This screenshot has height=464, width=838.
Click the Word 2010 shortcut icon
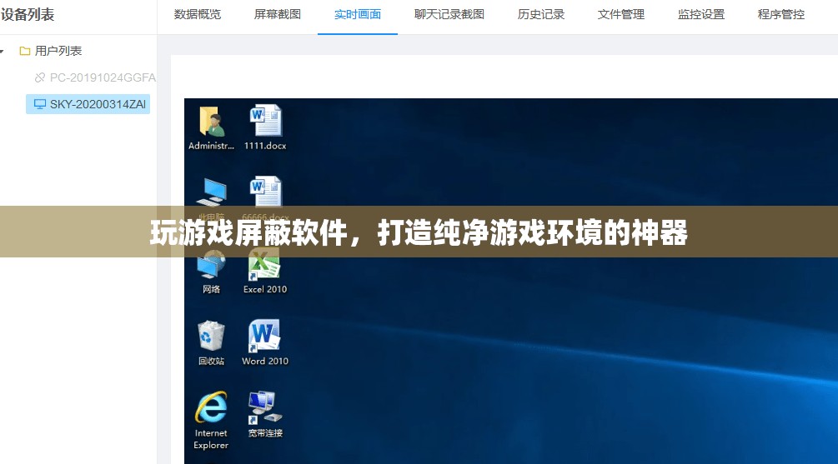(264, 336)
